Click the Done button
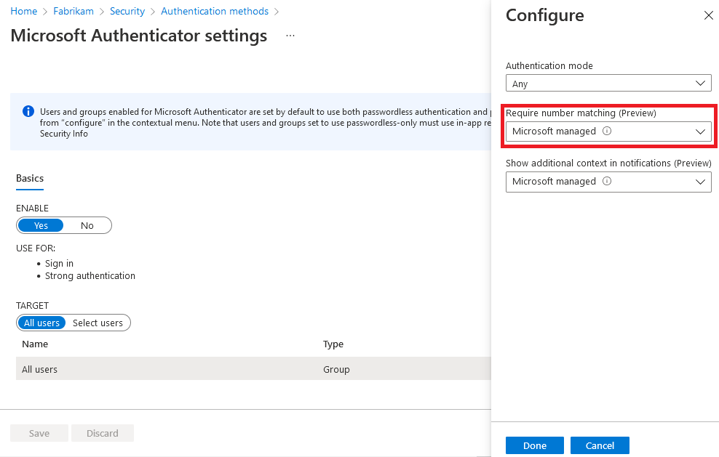The height and width of the screenshot is (457, 719). [535, 445]
